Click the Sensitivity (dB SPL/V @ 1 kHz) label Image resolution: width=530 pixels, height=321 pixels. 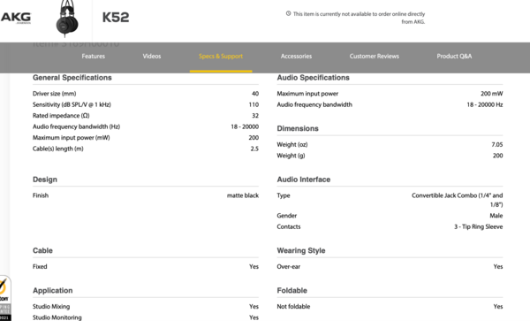(72, 104)
